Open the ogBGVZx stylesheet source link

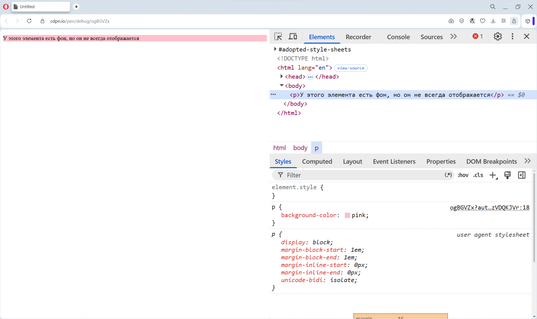coord(489,207)
